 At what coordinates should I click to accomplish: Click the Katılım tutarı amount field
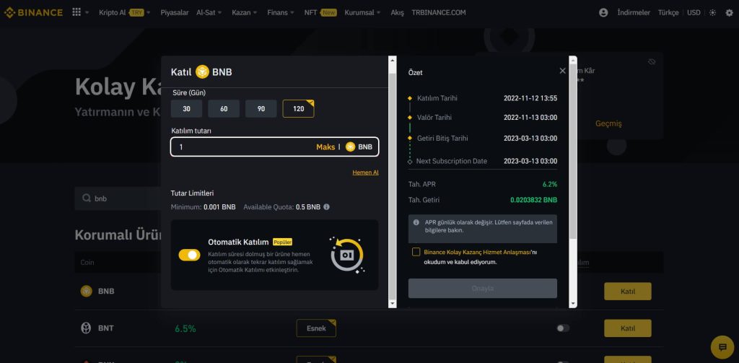[274, 146]
